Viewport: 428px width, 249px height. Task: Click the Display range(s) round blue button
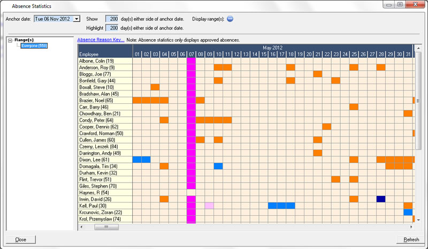tap(230, 18)
